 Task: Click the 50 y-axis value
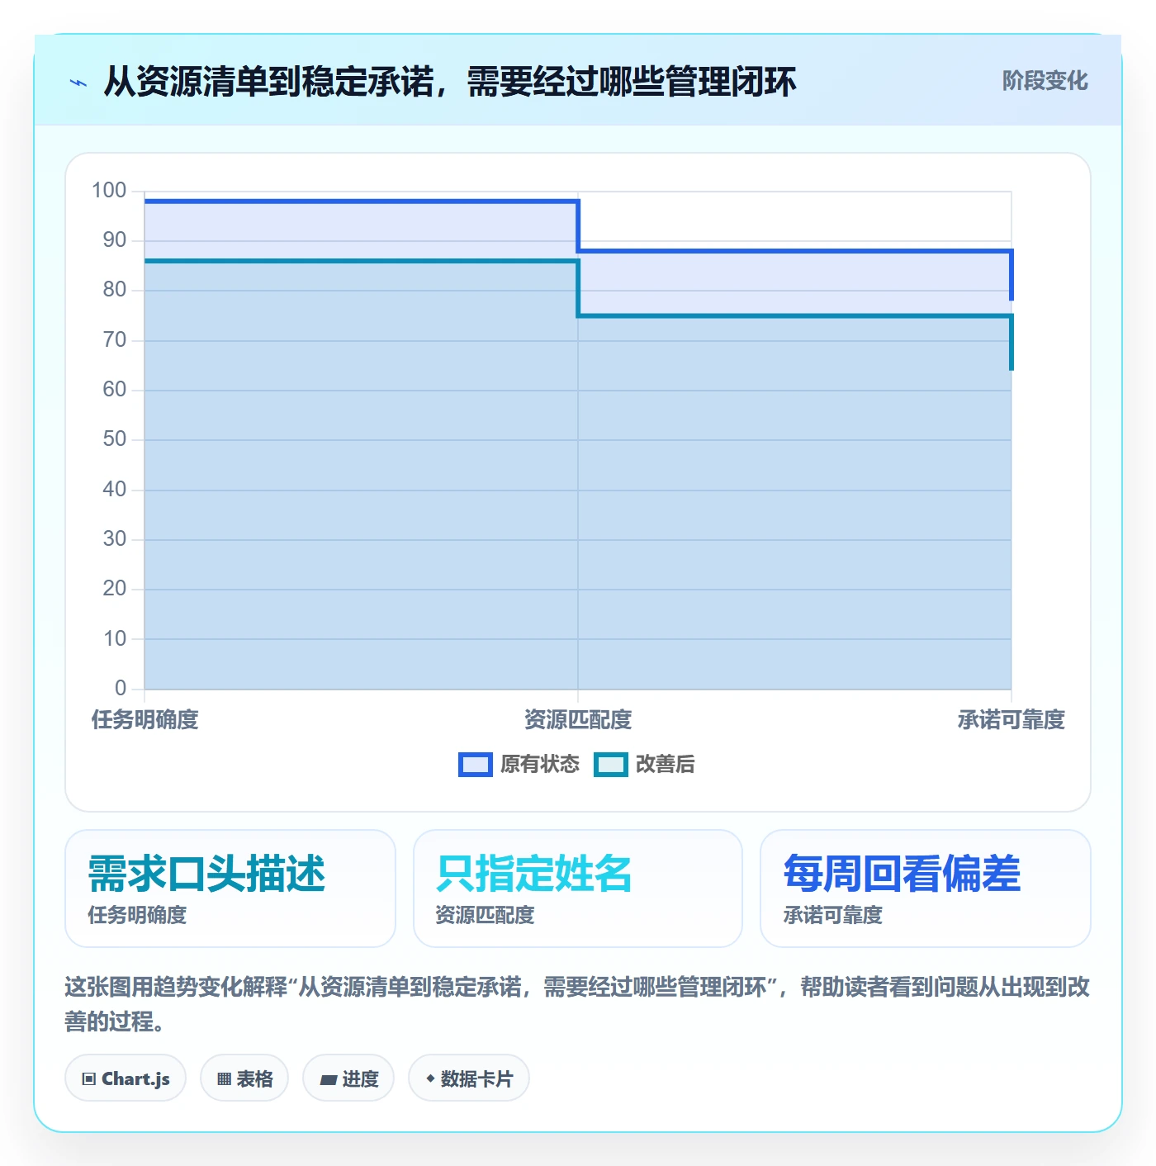[115, 439]
